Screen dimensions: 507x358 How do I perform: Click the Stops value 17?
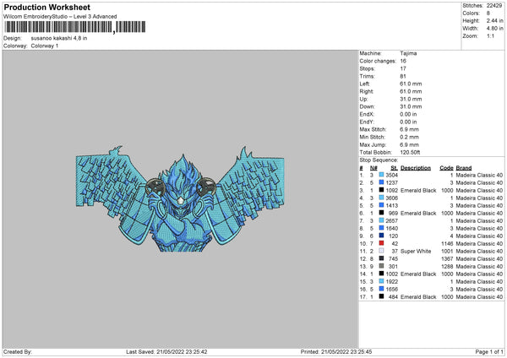(403, 69)
